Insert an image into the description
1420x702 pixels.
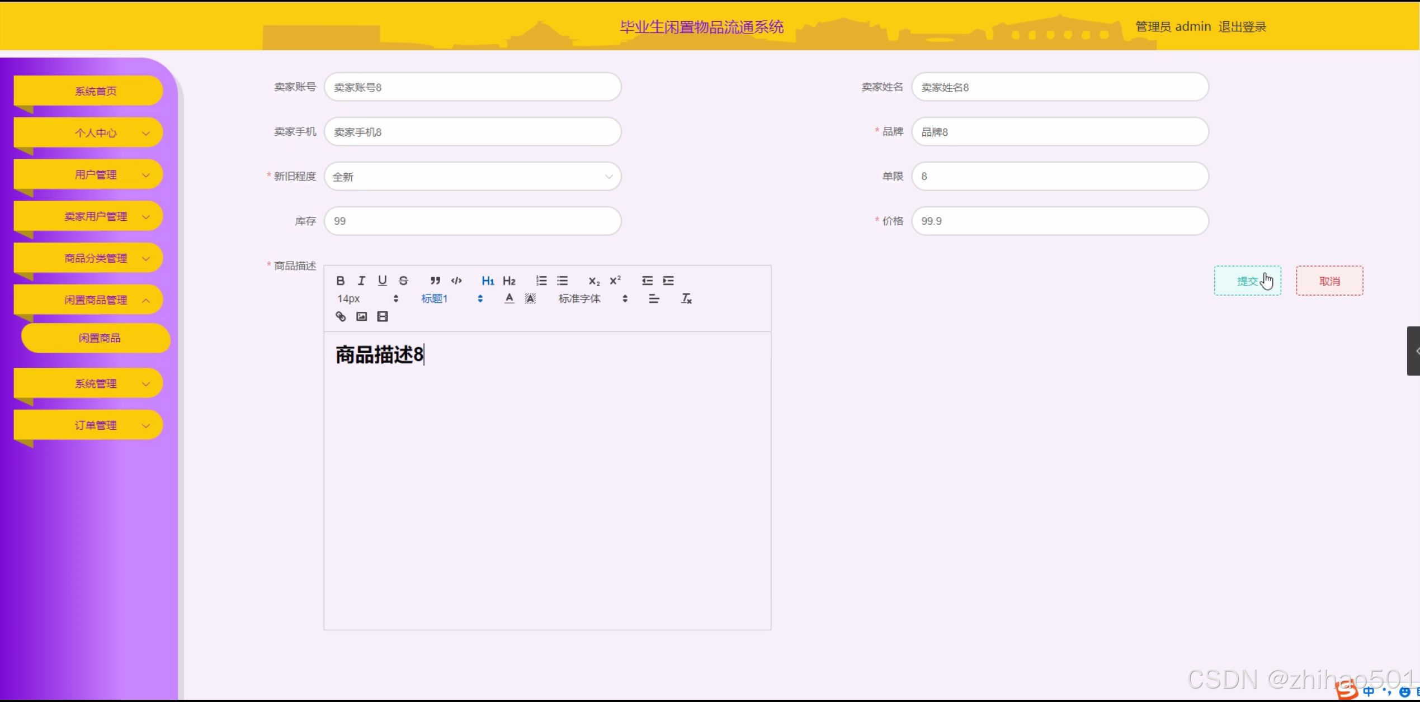pyautogui.click(x=361, y=316)
